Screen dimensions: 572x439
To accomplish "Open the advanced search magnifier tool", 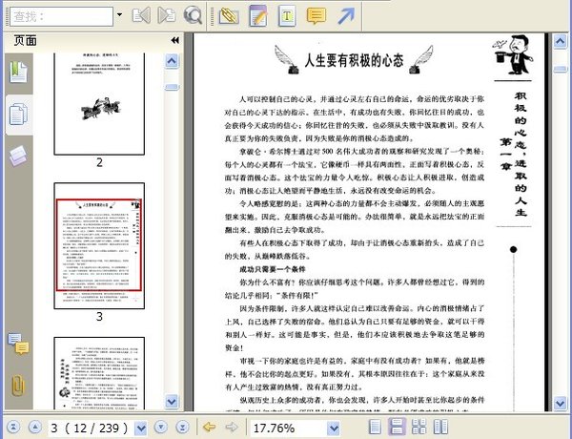I will coord(193,15).
